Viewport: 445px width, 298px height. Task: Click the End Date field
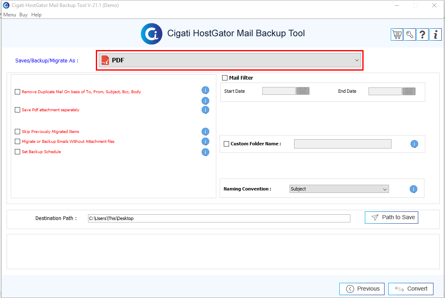385,91
